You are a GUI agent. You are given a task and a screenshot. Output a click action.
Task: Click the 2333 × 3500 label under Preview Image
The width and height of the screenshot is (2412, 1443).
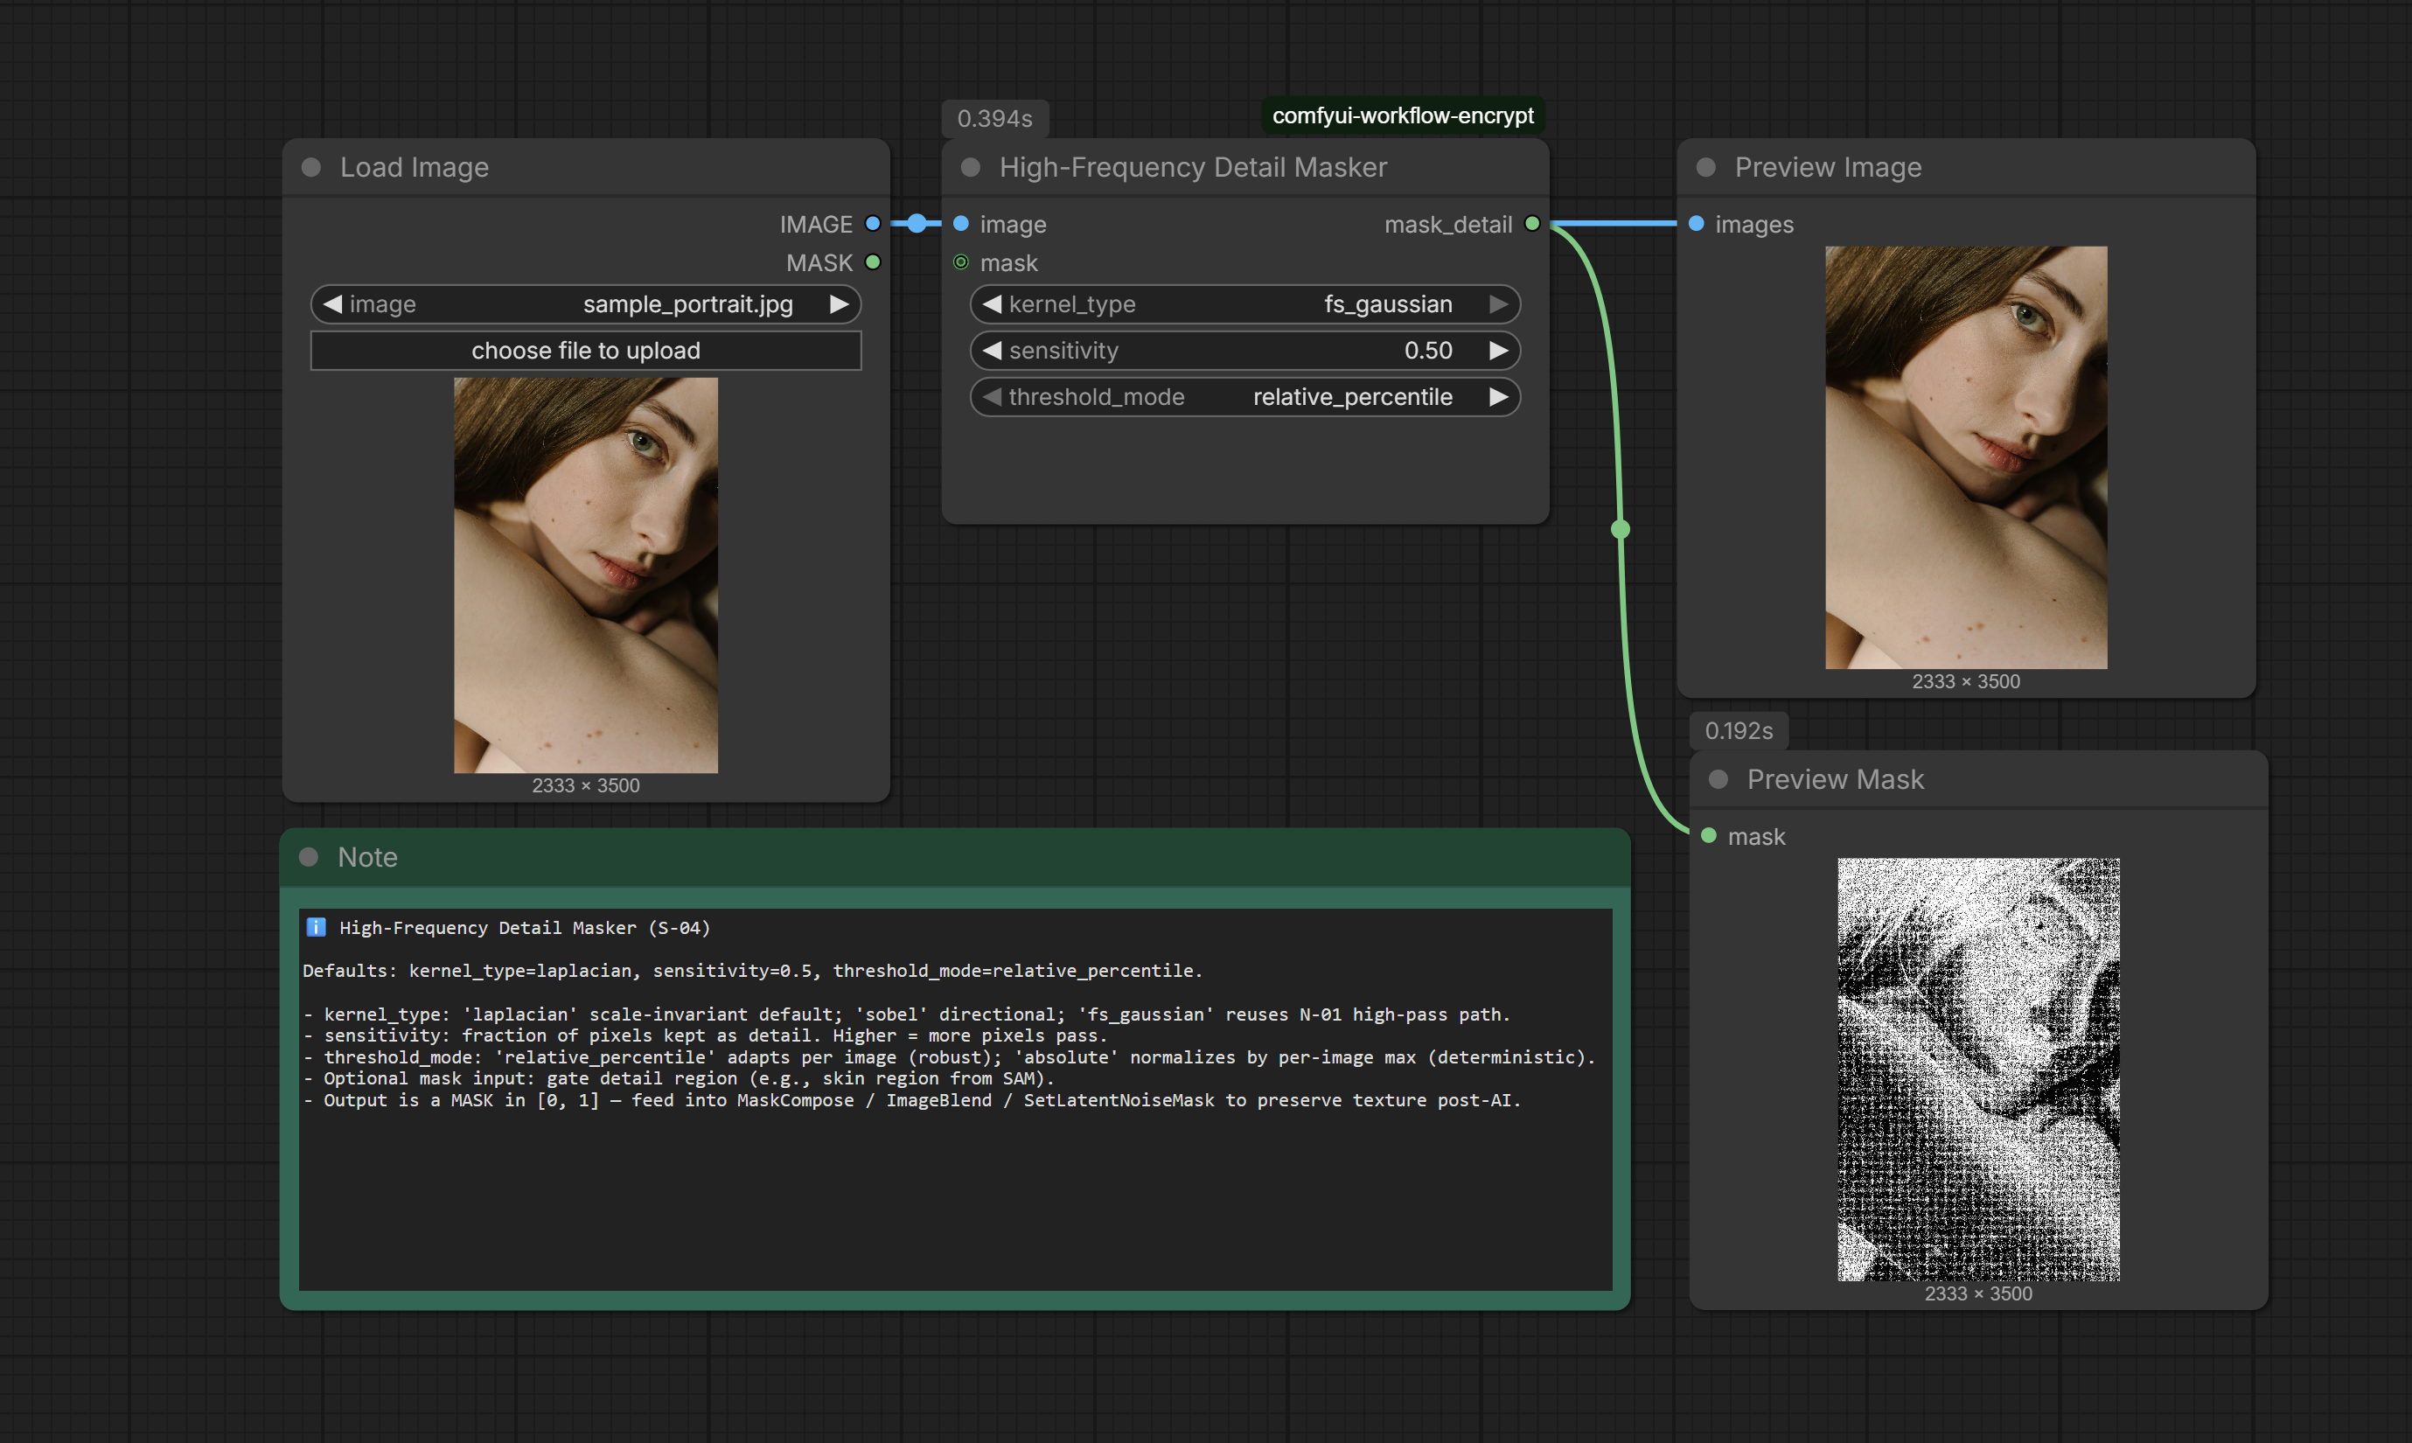pos(1966,681)
